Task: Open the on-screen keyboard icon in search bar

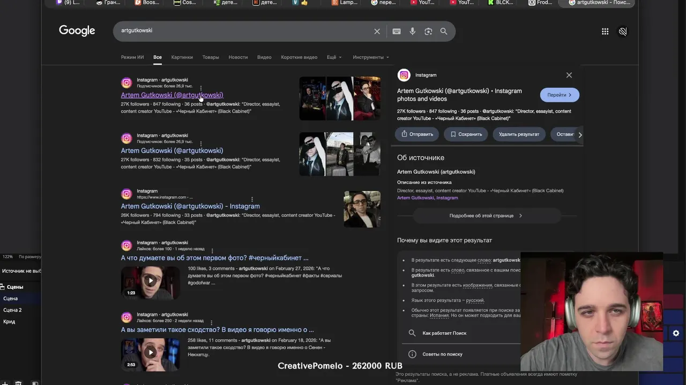Action: pos(397,32)
